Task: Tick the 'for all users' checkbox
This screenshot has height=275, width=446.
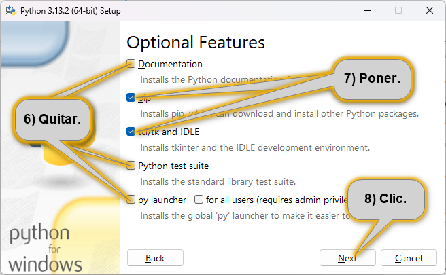Action: click(x=199, y=200)
